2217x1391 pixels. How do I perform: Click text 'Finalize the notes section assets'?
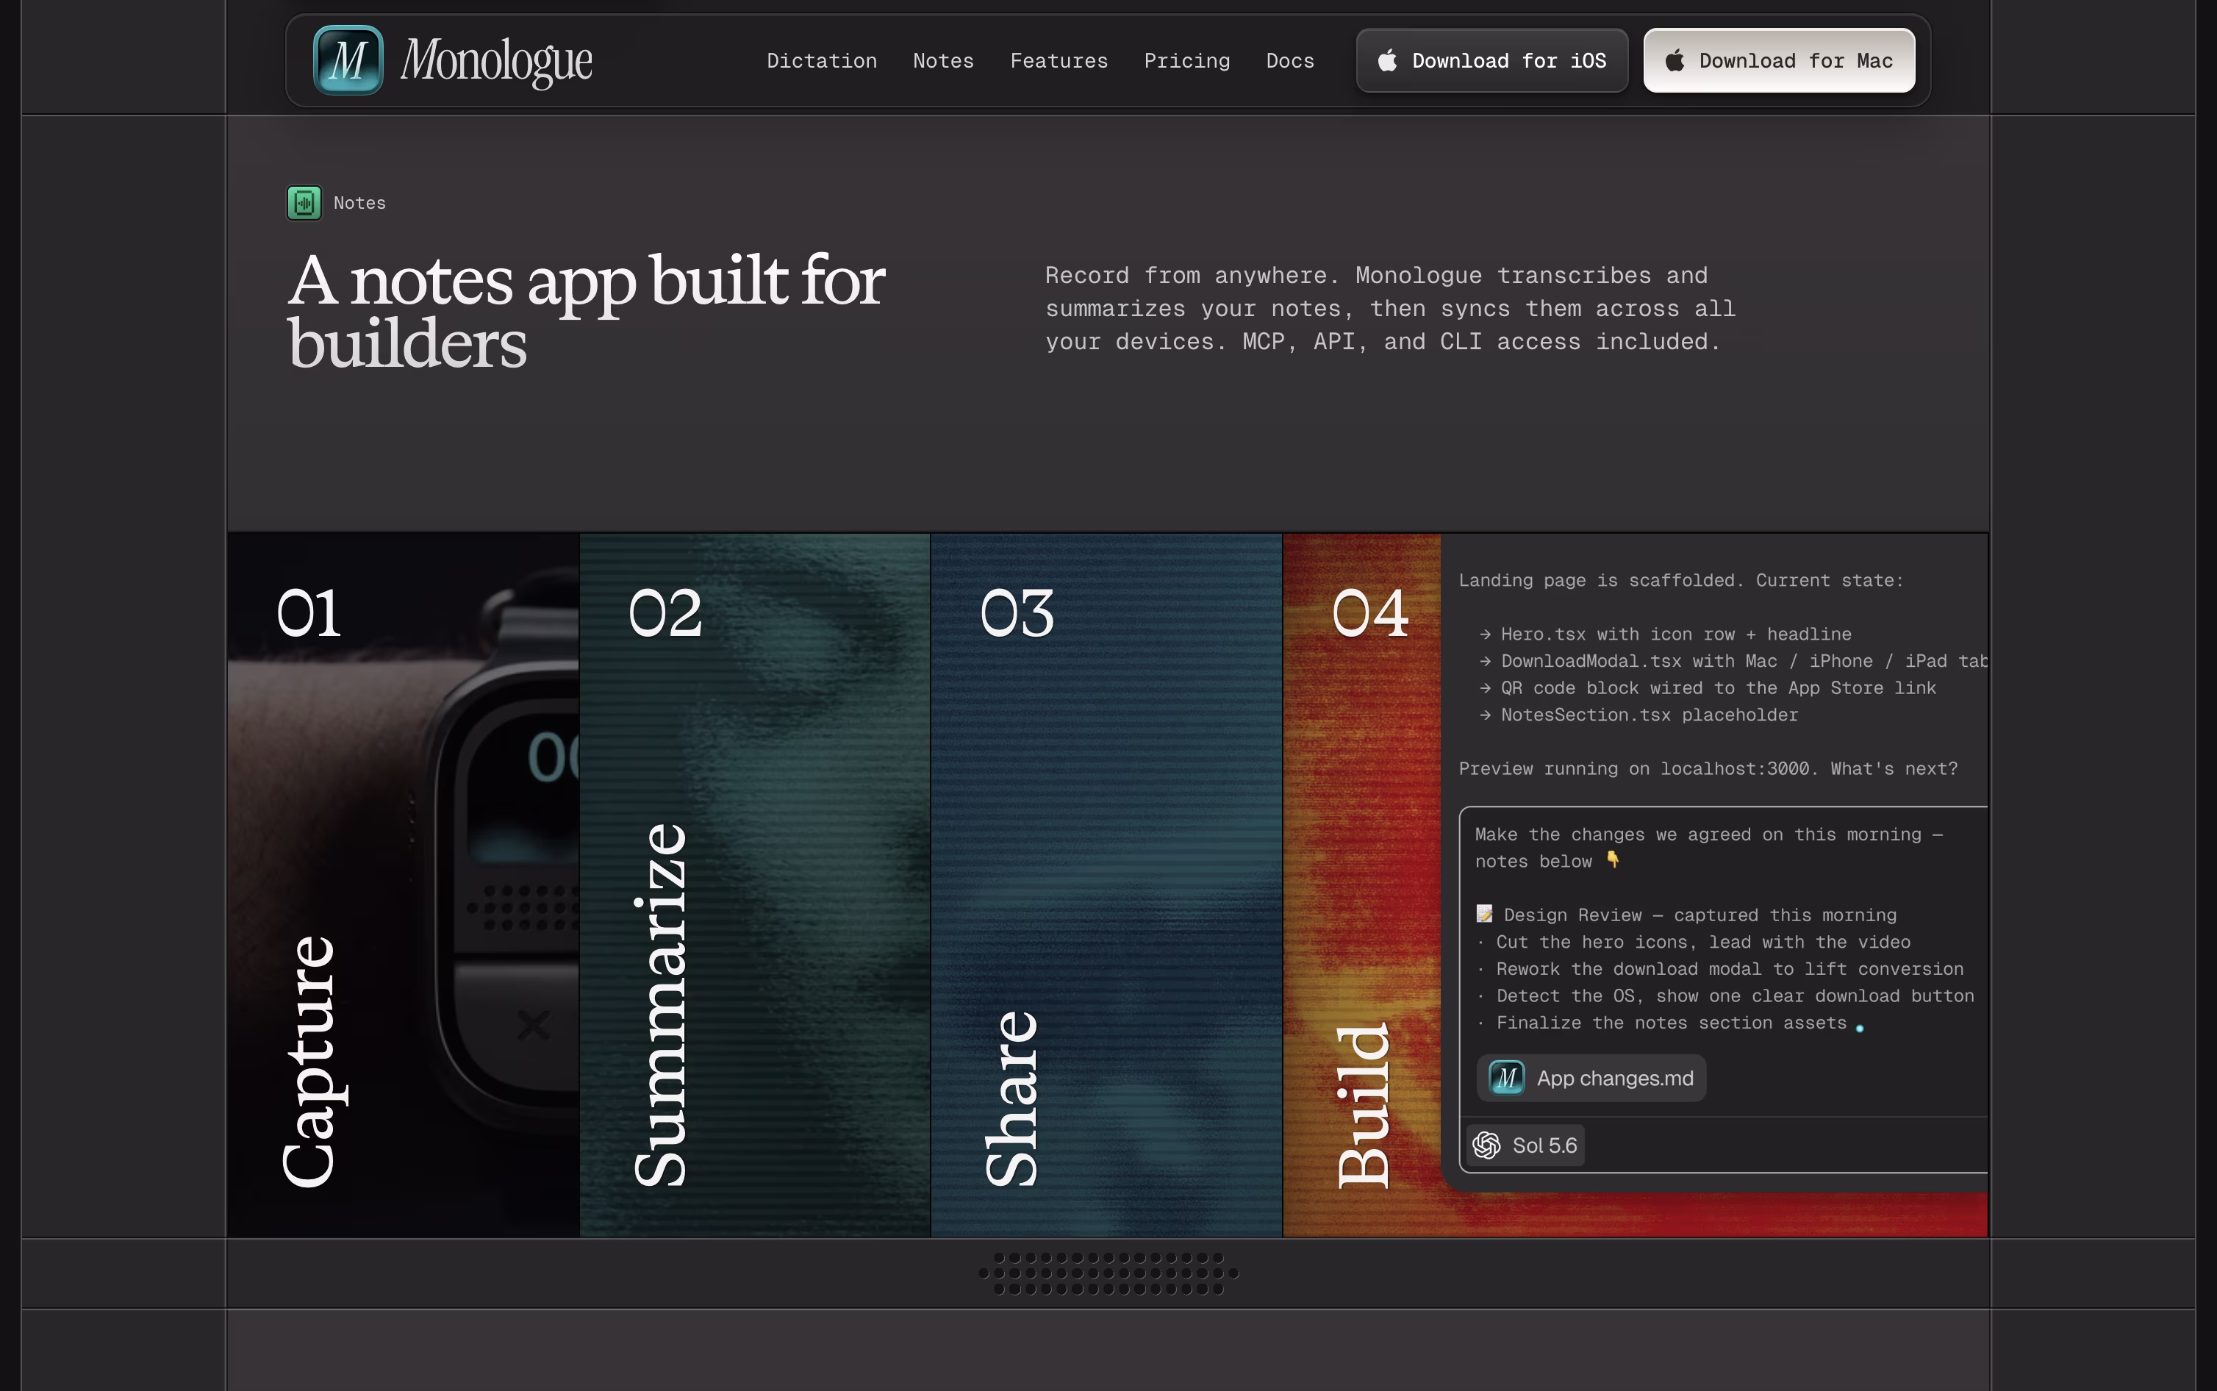pos(1671,1023)
